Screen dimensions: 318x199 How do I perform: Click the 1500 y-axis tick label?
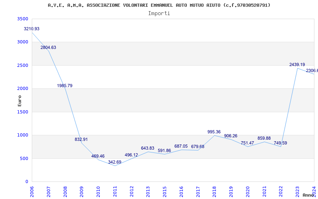(x=23, y=112)
